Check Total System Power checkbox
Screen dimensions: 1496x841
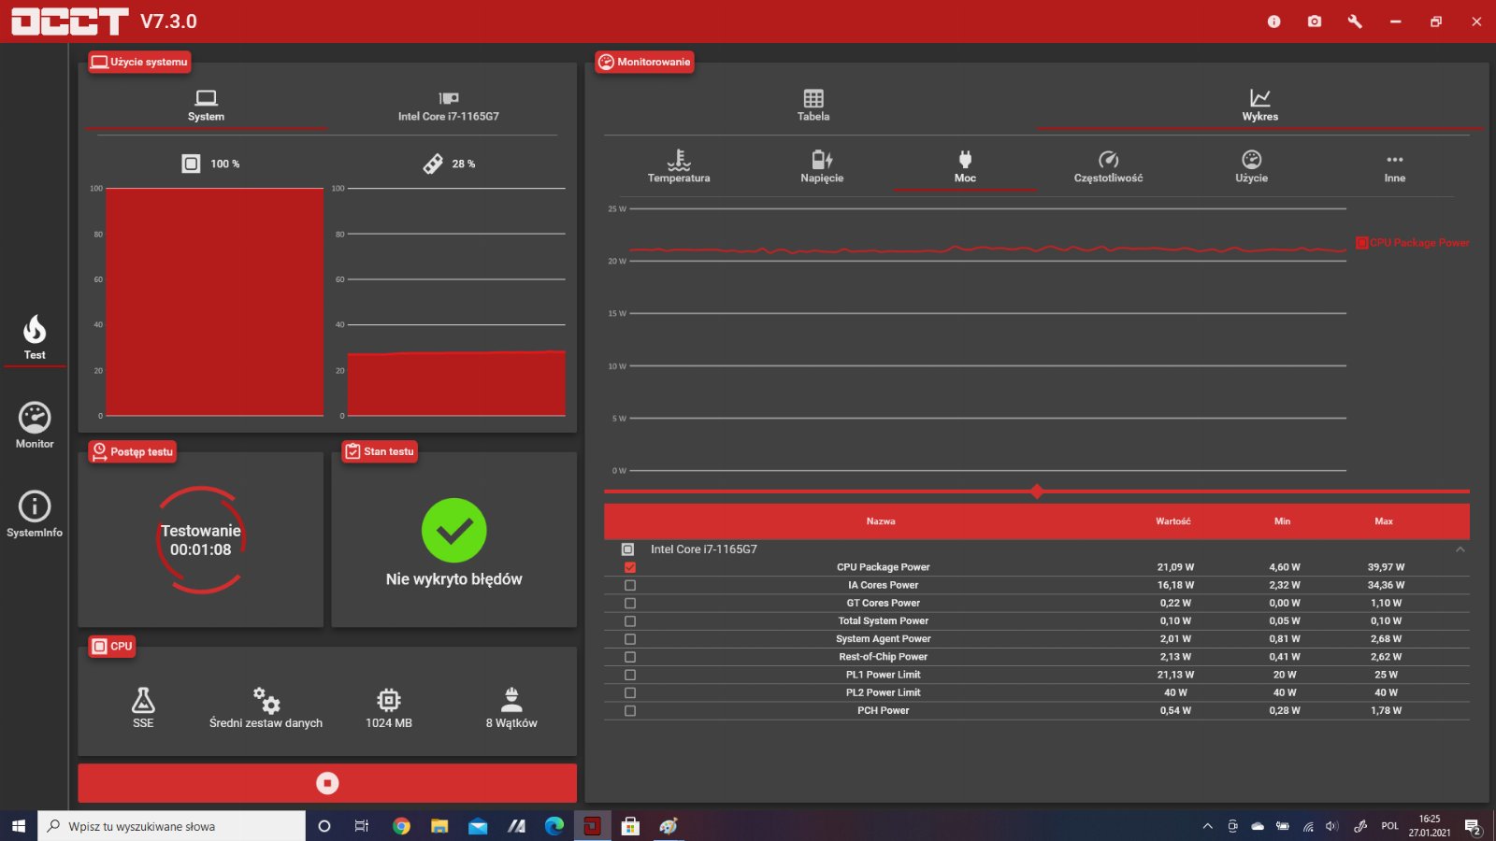coord(630,621)
